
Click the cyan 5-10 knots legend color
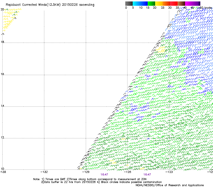pos(136,3)
